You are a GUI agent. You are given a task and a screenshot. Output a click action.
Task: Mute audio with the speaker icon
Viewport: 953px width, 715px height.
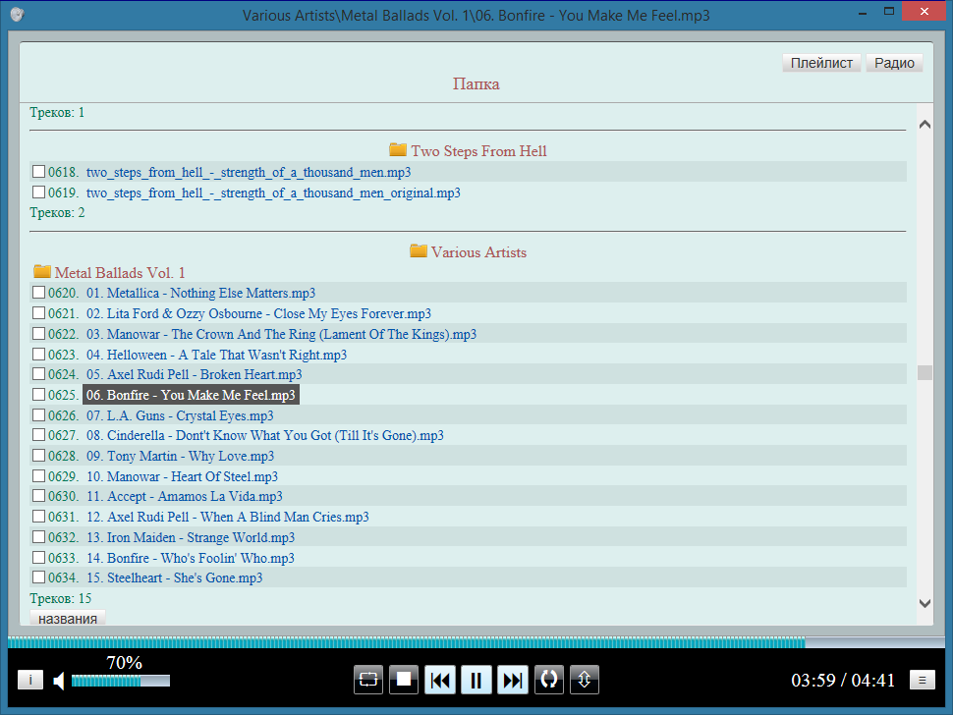pyautogui.click(x=59, y=681)
